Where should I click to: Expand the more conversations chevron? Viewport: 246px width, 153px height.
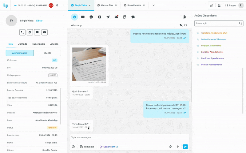(154, 5)
